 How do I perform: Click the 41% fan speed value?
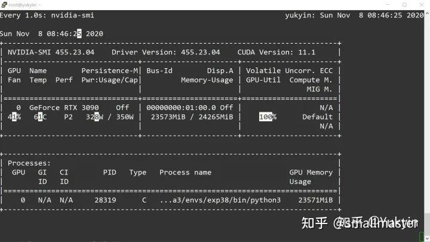14,117
